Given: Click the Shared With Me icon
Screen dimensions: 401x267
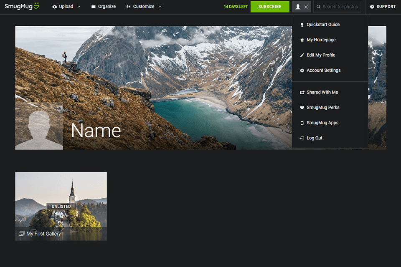Looking at the screenshot, I should 302,92.
